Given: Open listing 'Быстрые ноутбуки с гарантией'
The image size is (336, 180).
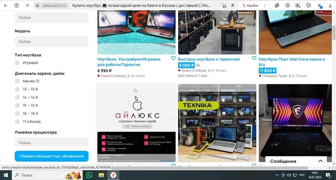Looking at the screenshot, I should [209, 59].
